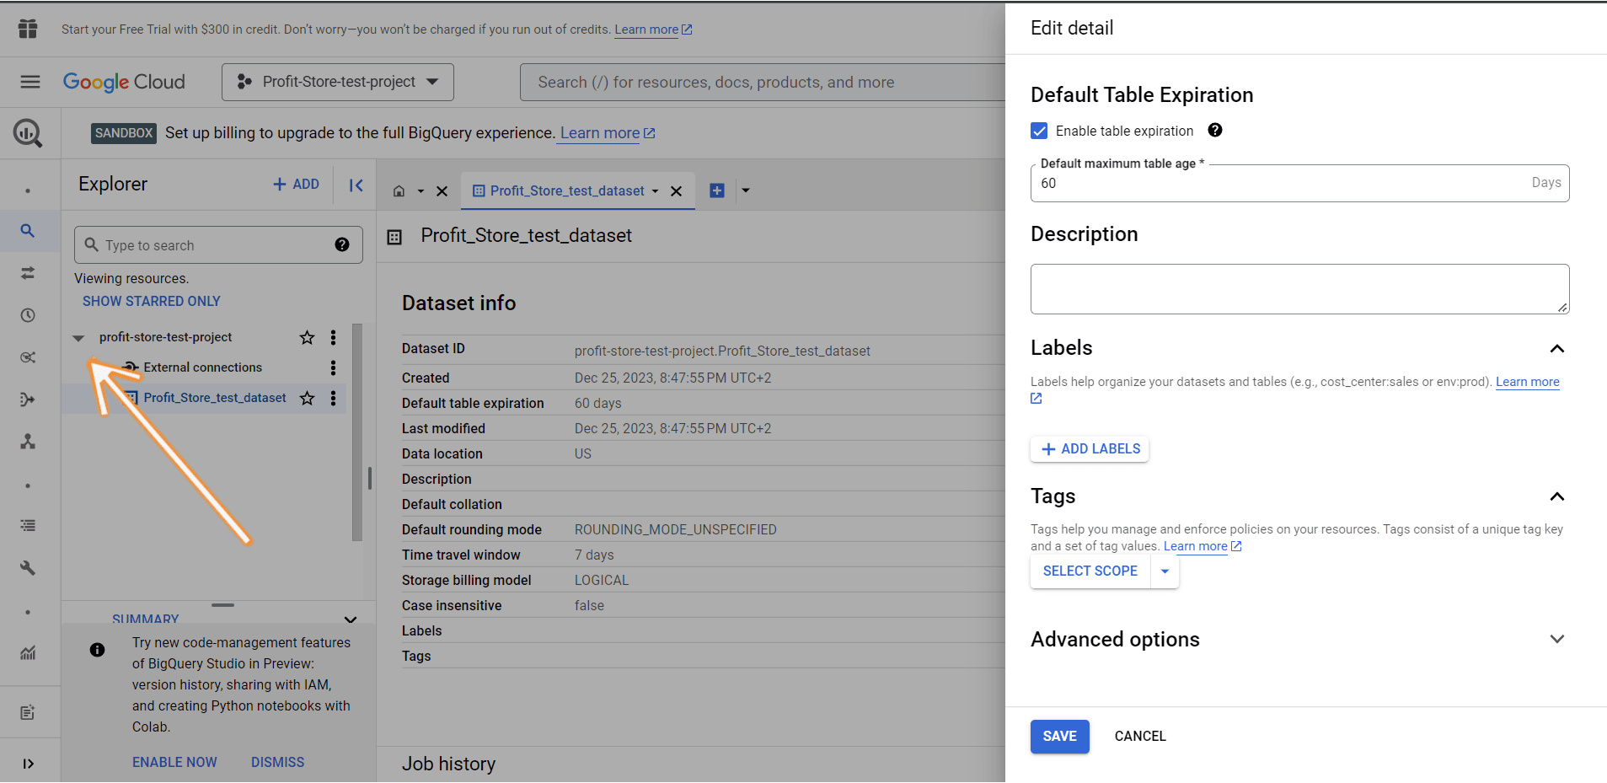Open the release notes sidebar icon

point(28,713)
